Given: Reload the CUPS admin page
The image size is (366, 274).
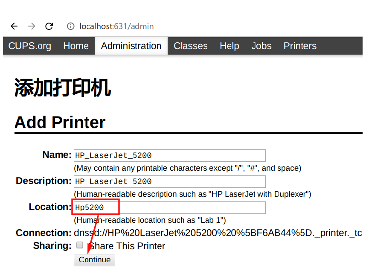Looking at the screenshot, I should pyautogui.click(x=49, y=26).
